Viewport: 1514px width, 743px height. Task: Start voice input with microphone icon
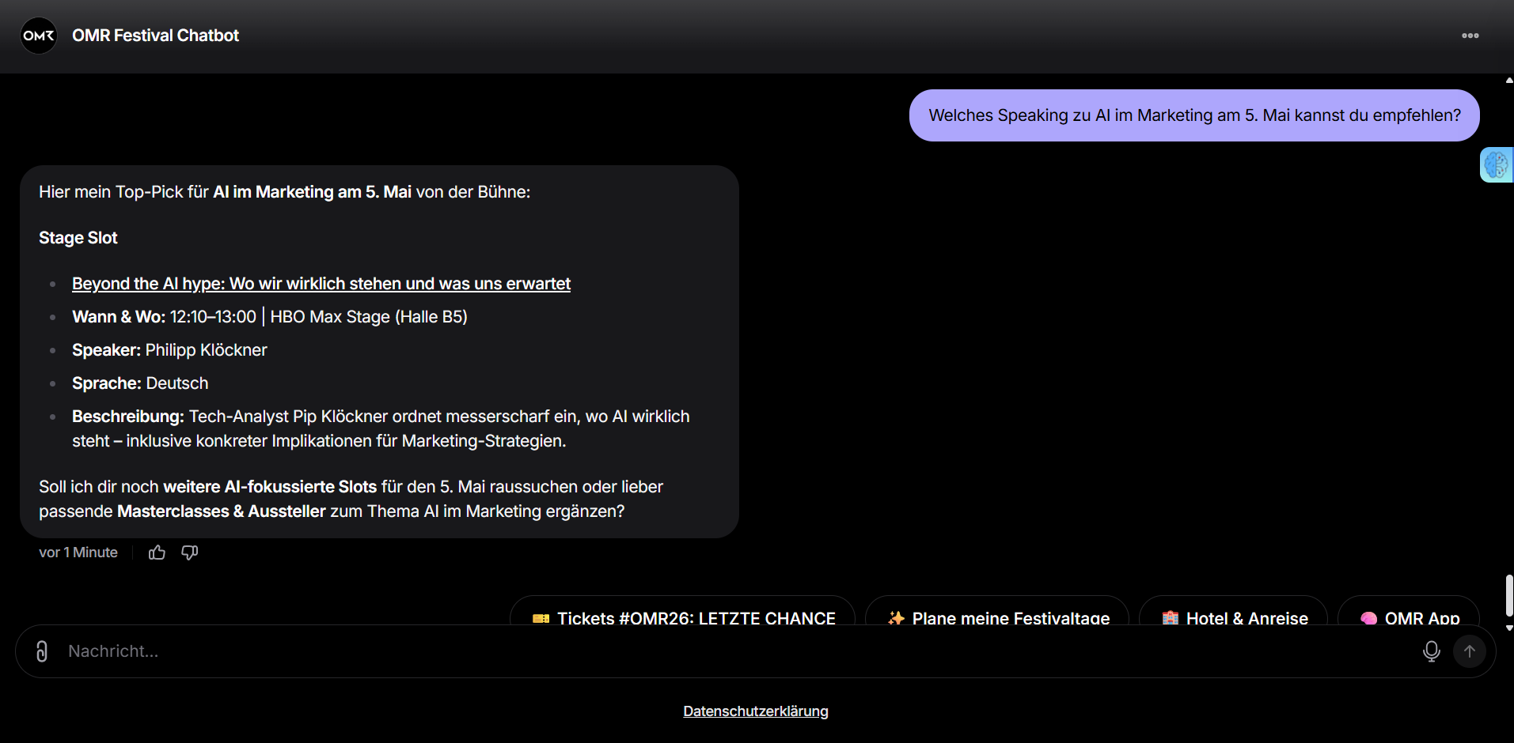[x=1432, y=651]
